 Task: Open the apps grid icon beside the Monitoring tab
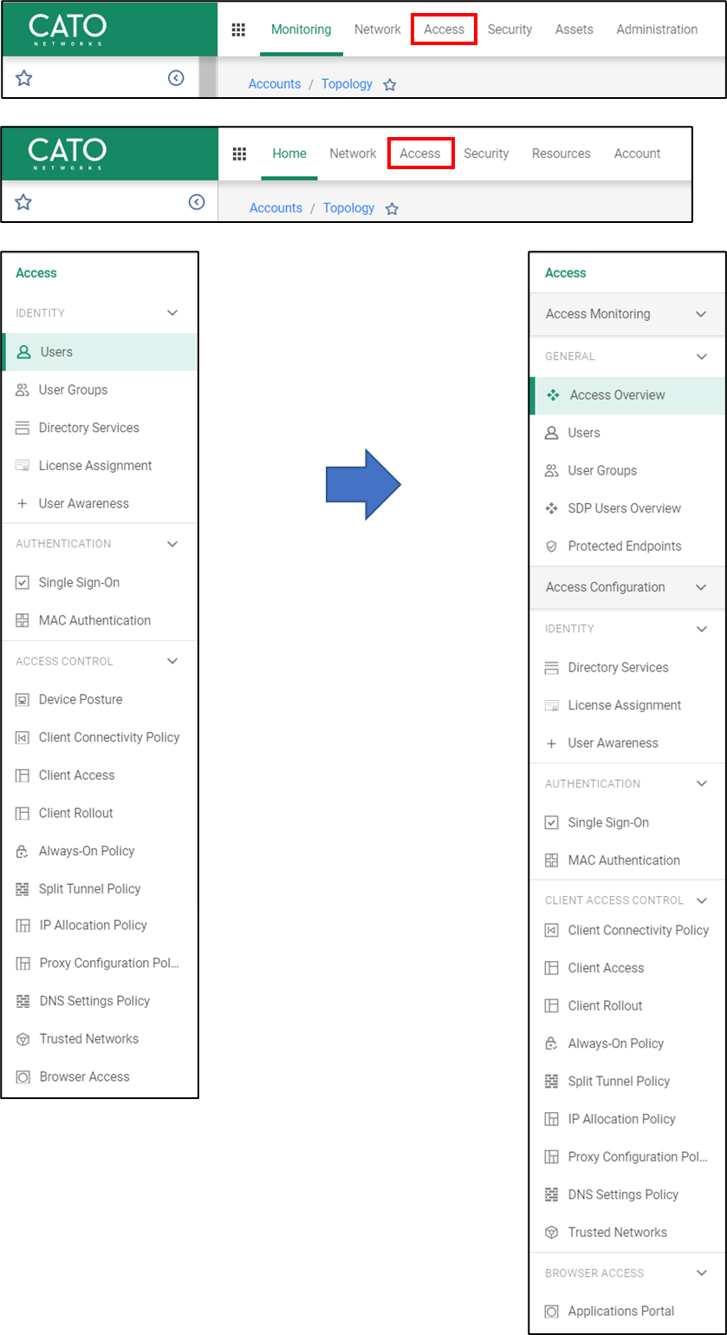click(x=238, y=29)
